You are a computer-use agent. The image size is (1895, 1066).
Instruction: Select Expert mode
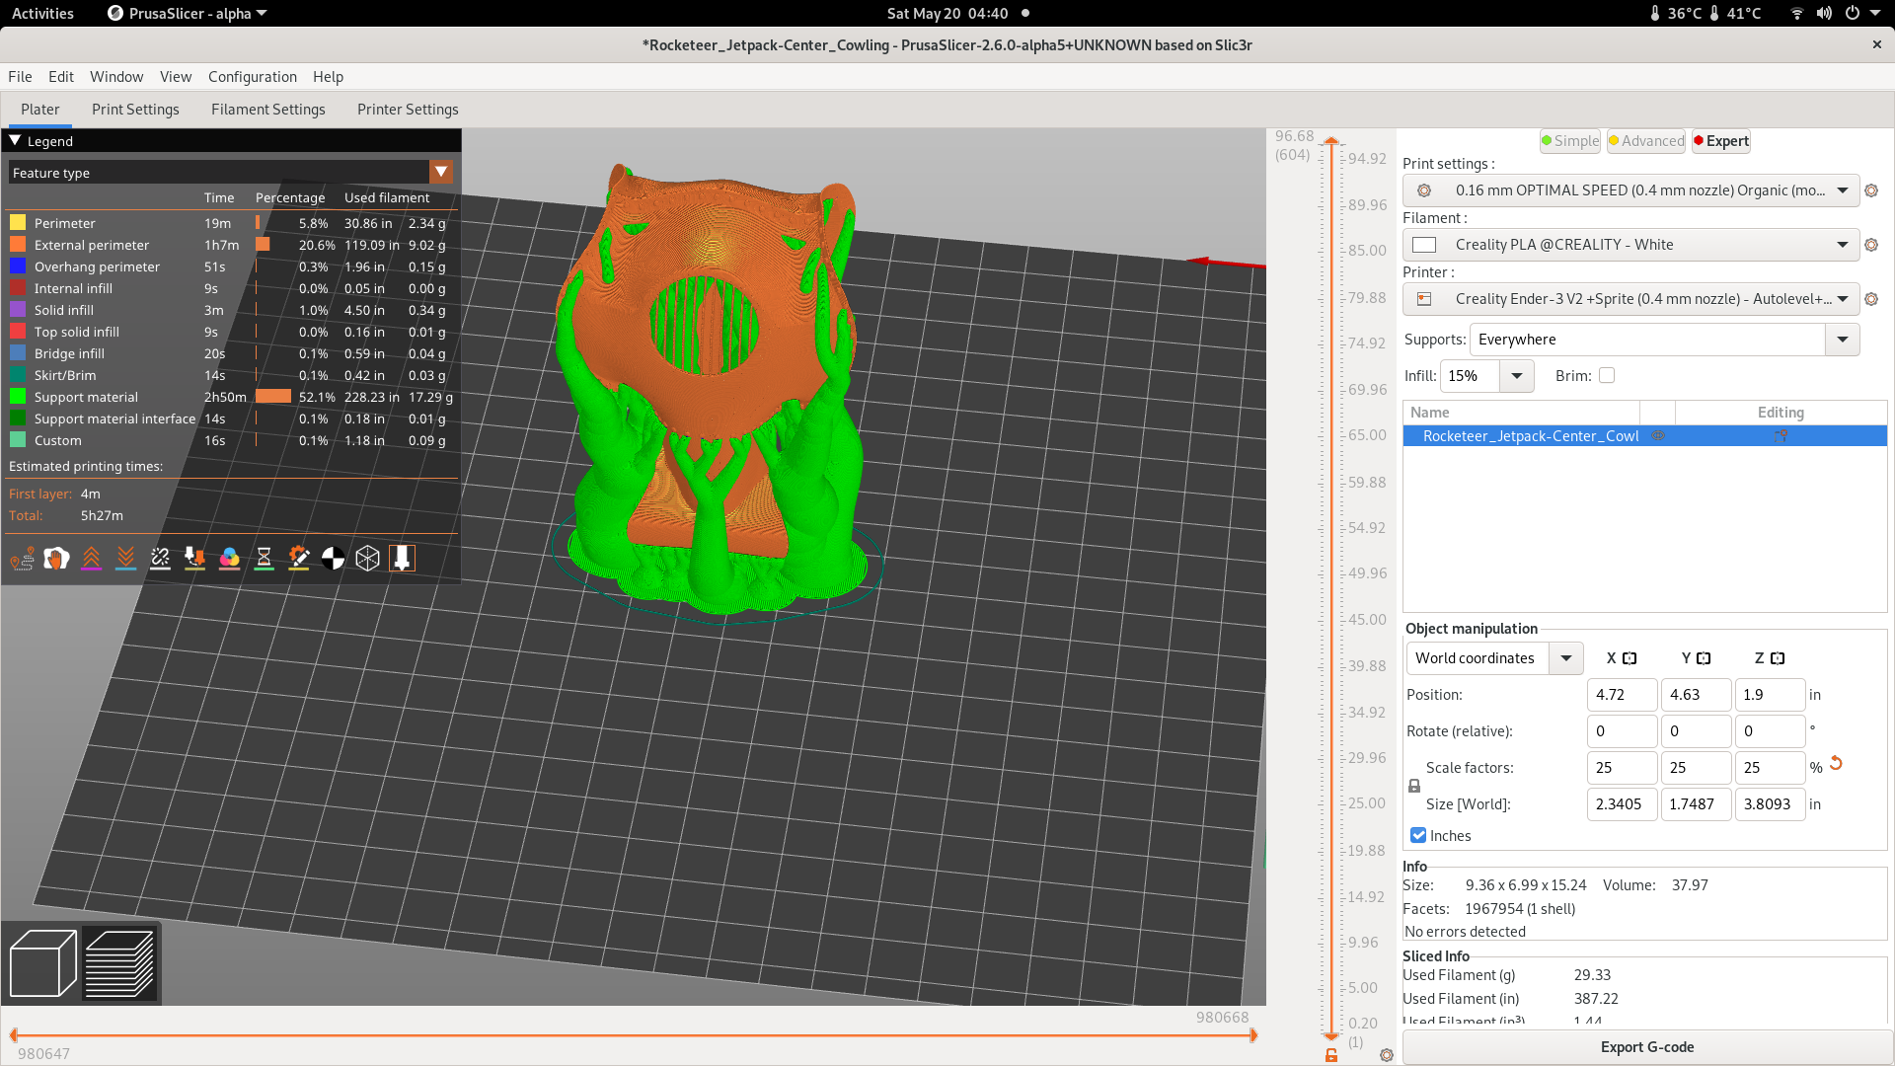click(1721, 141)
